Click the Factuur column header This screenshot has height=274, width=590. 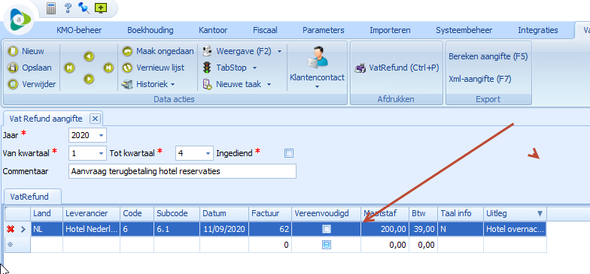(x=270, y=213)
